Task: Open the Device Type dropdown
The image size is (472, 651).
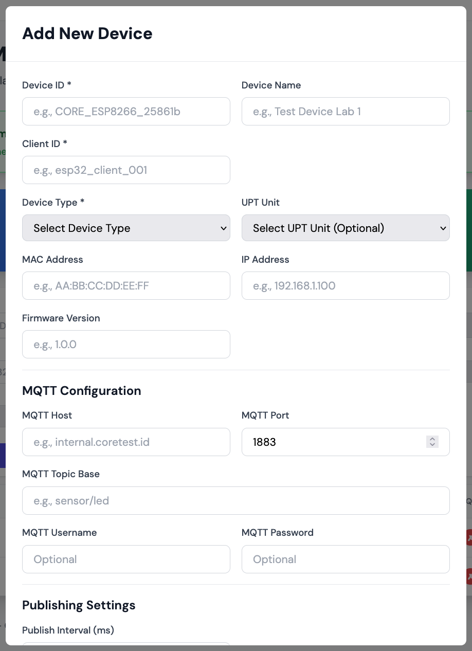Action: pyautogui.click(x=126, y=228)
